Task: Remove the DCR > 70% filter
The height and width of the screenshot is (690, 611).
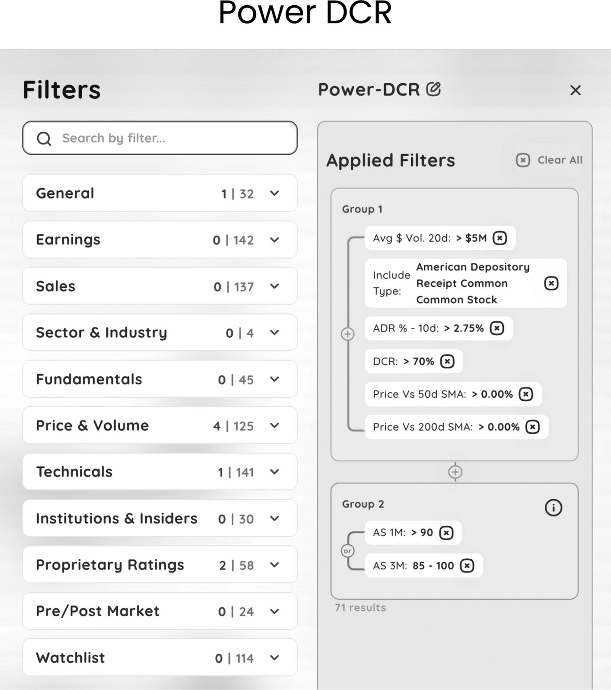Action: pos(447,361)
